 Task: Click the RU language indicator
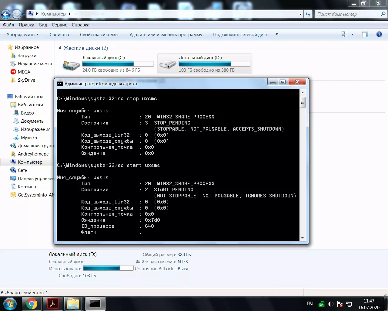310,303
